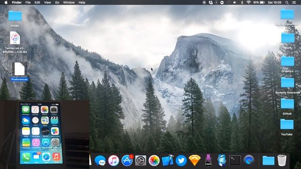
Task: Open the Bluetooth status menu
Action: pos(242,2)
